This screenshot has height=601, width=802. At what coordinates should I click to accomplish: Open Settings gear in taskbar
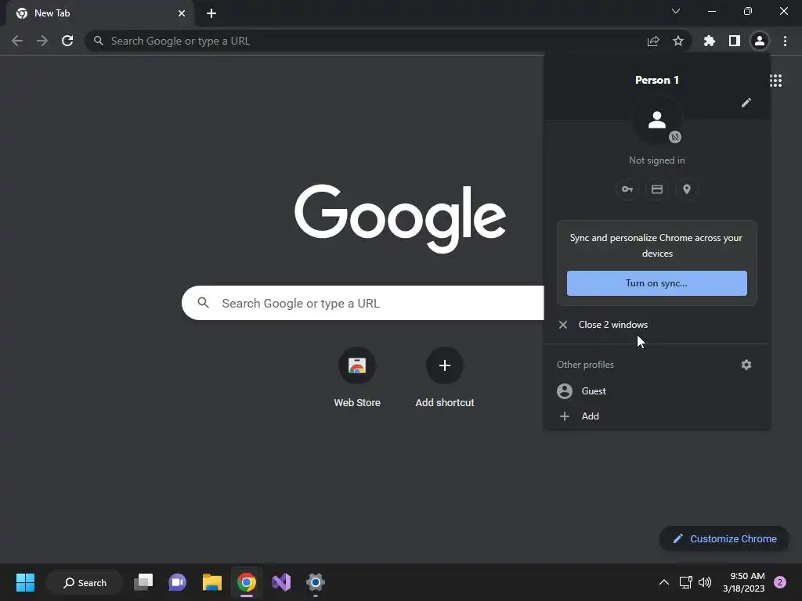(x=316, y=582)
